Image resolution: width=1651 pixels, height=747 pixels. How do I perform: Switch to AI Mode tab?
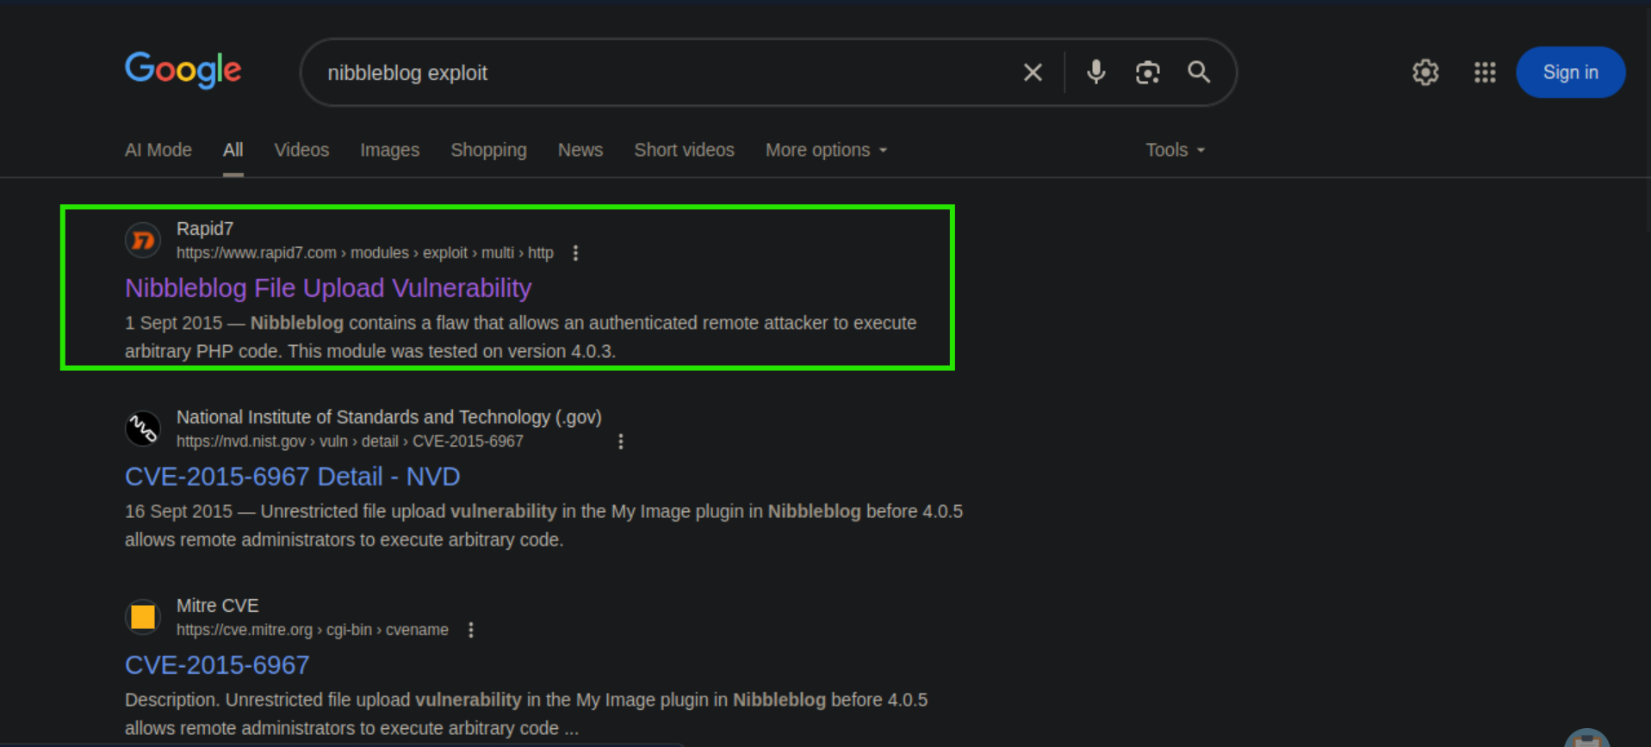coord(158,150)
